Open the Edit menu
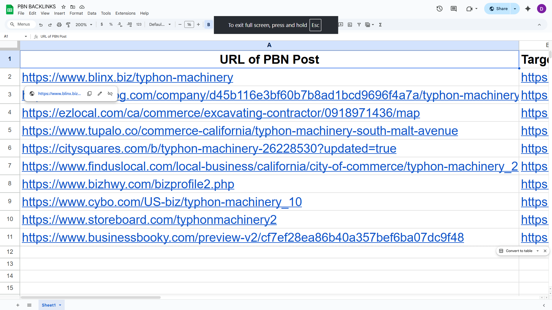The width and height of the screenshot is (552, 310). tap(32, 13)
